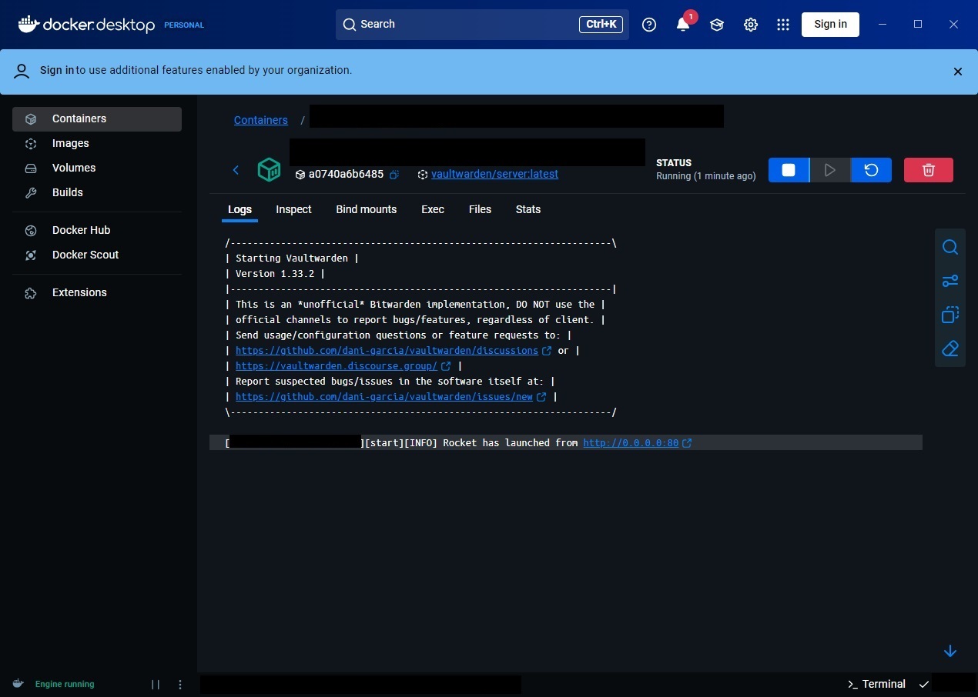The image size is (978, 697).
Task: Focus the Search field
Action: pos(482,24)
